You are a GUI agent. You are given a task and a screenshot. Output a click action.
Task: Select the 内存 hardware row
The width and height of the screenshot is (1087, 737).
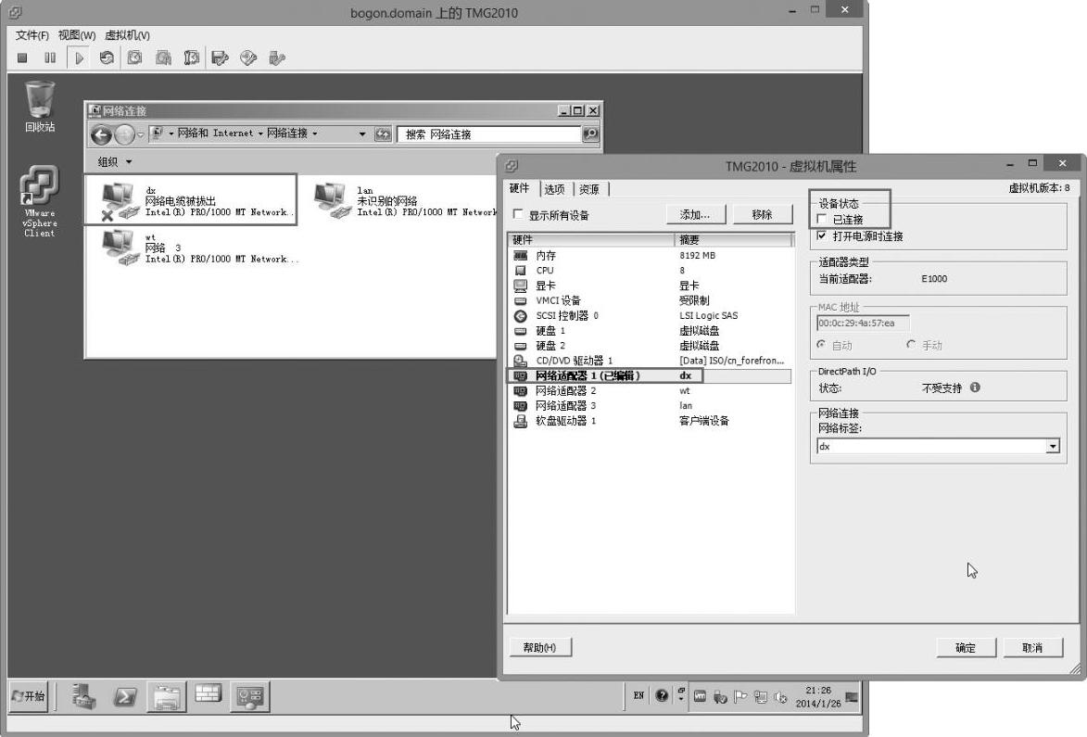(651, 256)
